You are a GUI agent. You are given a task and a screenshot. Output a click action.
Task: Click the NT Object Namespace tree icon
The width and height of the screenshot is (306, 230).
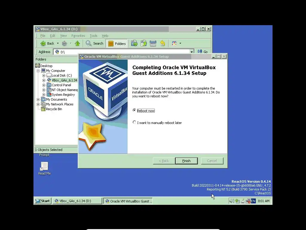[x=49, y=90]
